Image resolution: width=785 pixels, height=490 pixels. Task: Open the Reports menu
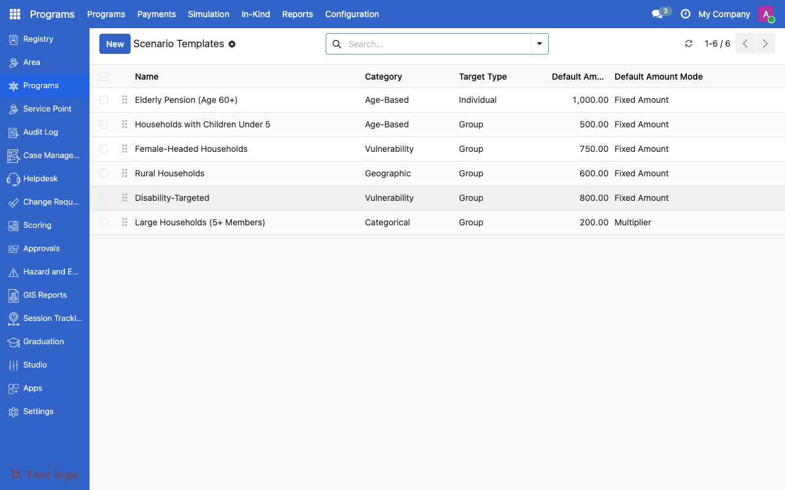(297, 14)
